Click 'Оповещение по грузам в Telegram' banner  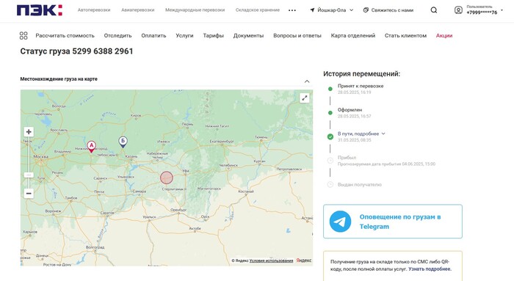tap(393, 222)
